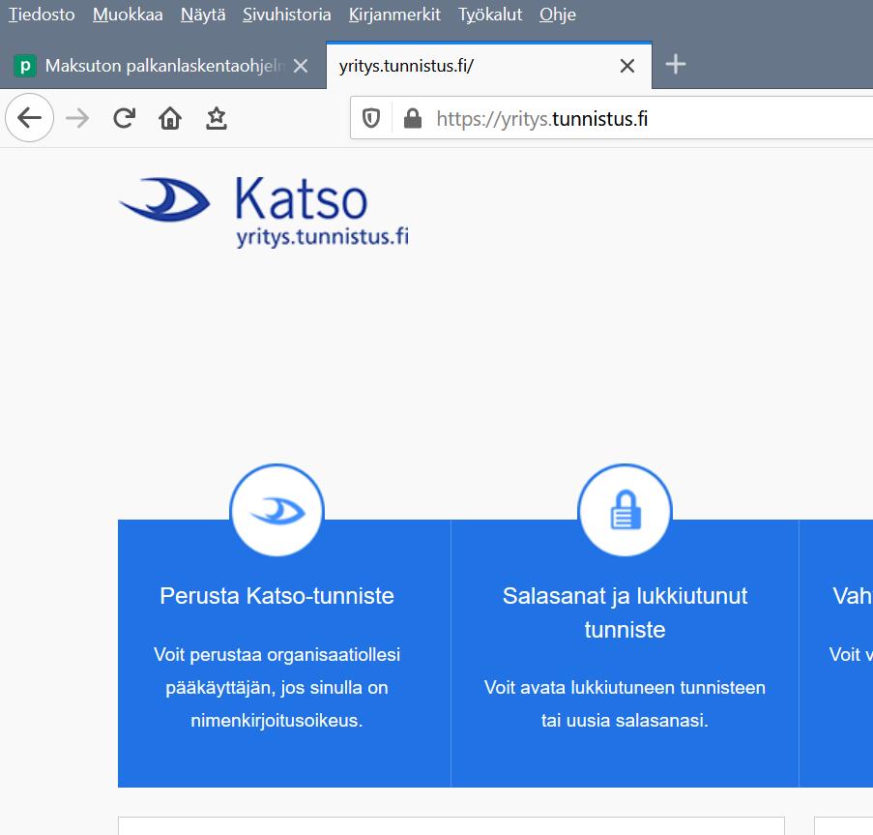
Task: Click text 'nimenkirjoitusoikeus.'
Action: [276, 720]
